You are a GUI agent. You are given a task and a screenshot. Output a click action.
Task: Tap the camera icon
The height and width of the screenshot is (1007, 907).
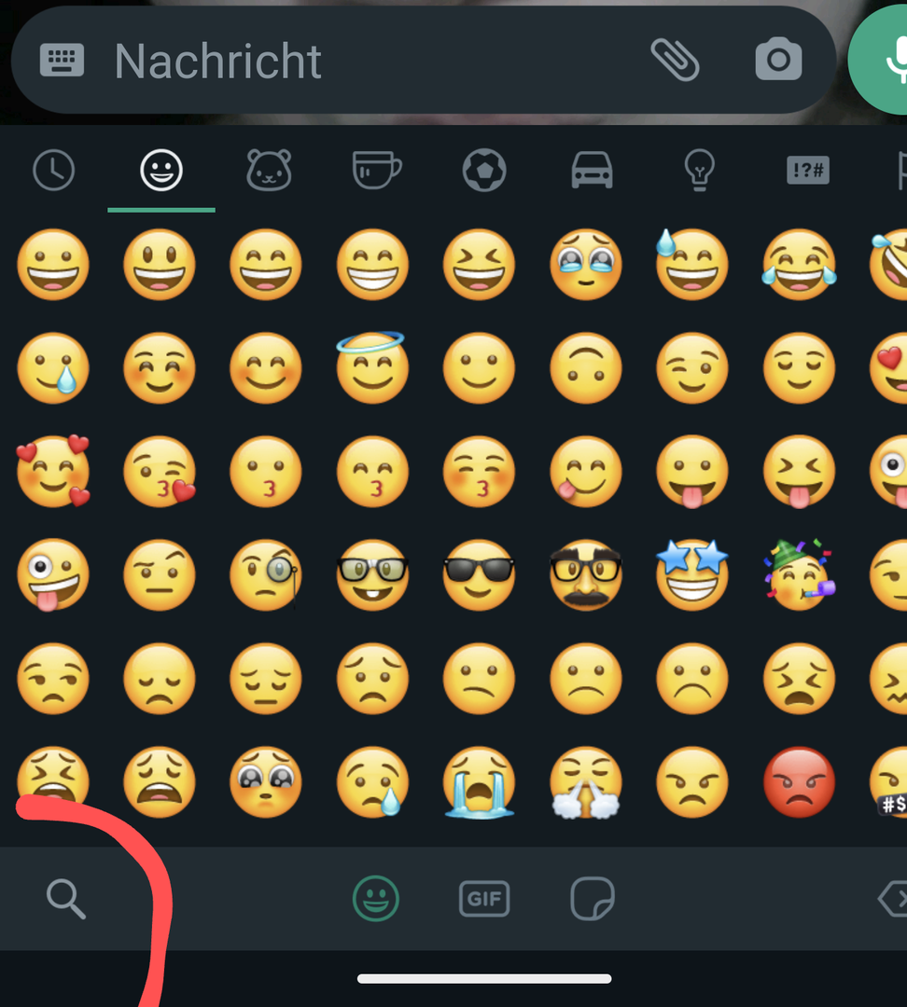coord(778,61)
